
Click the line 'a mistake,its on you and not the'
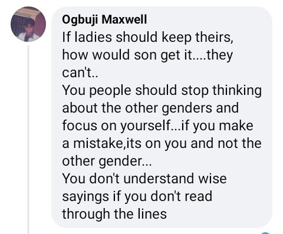coord(162,143)
